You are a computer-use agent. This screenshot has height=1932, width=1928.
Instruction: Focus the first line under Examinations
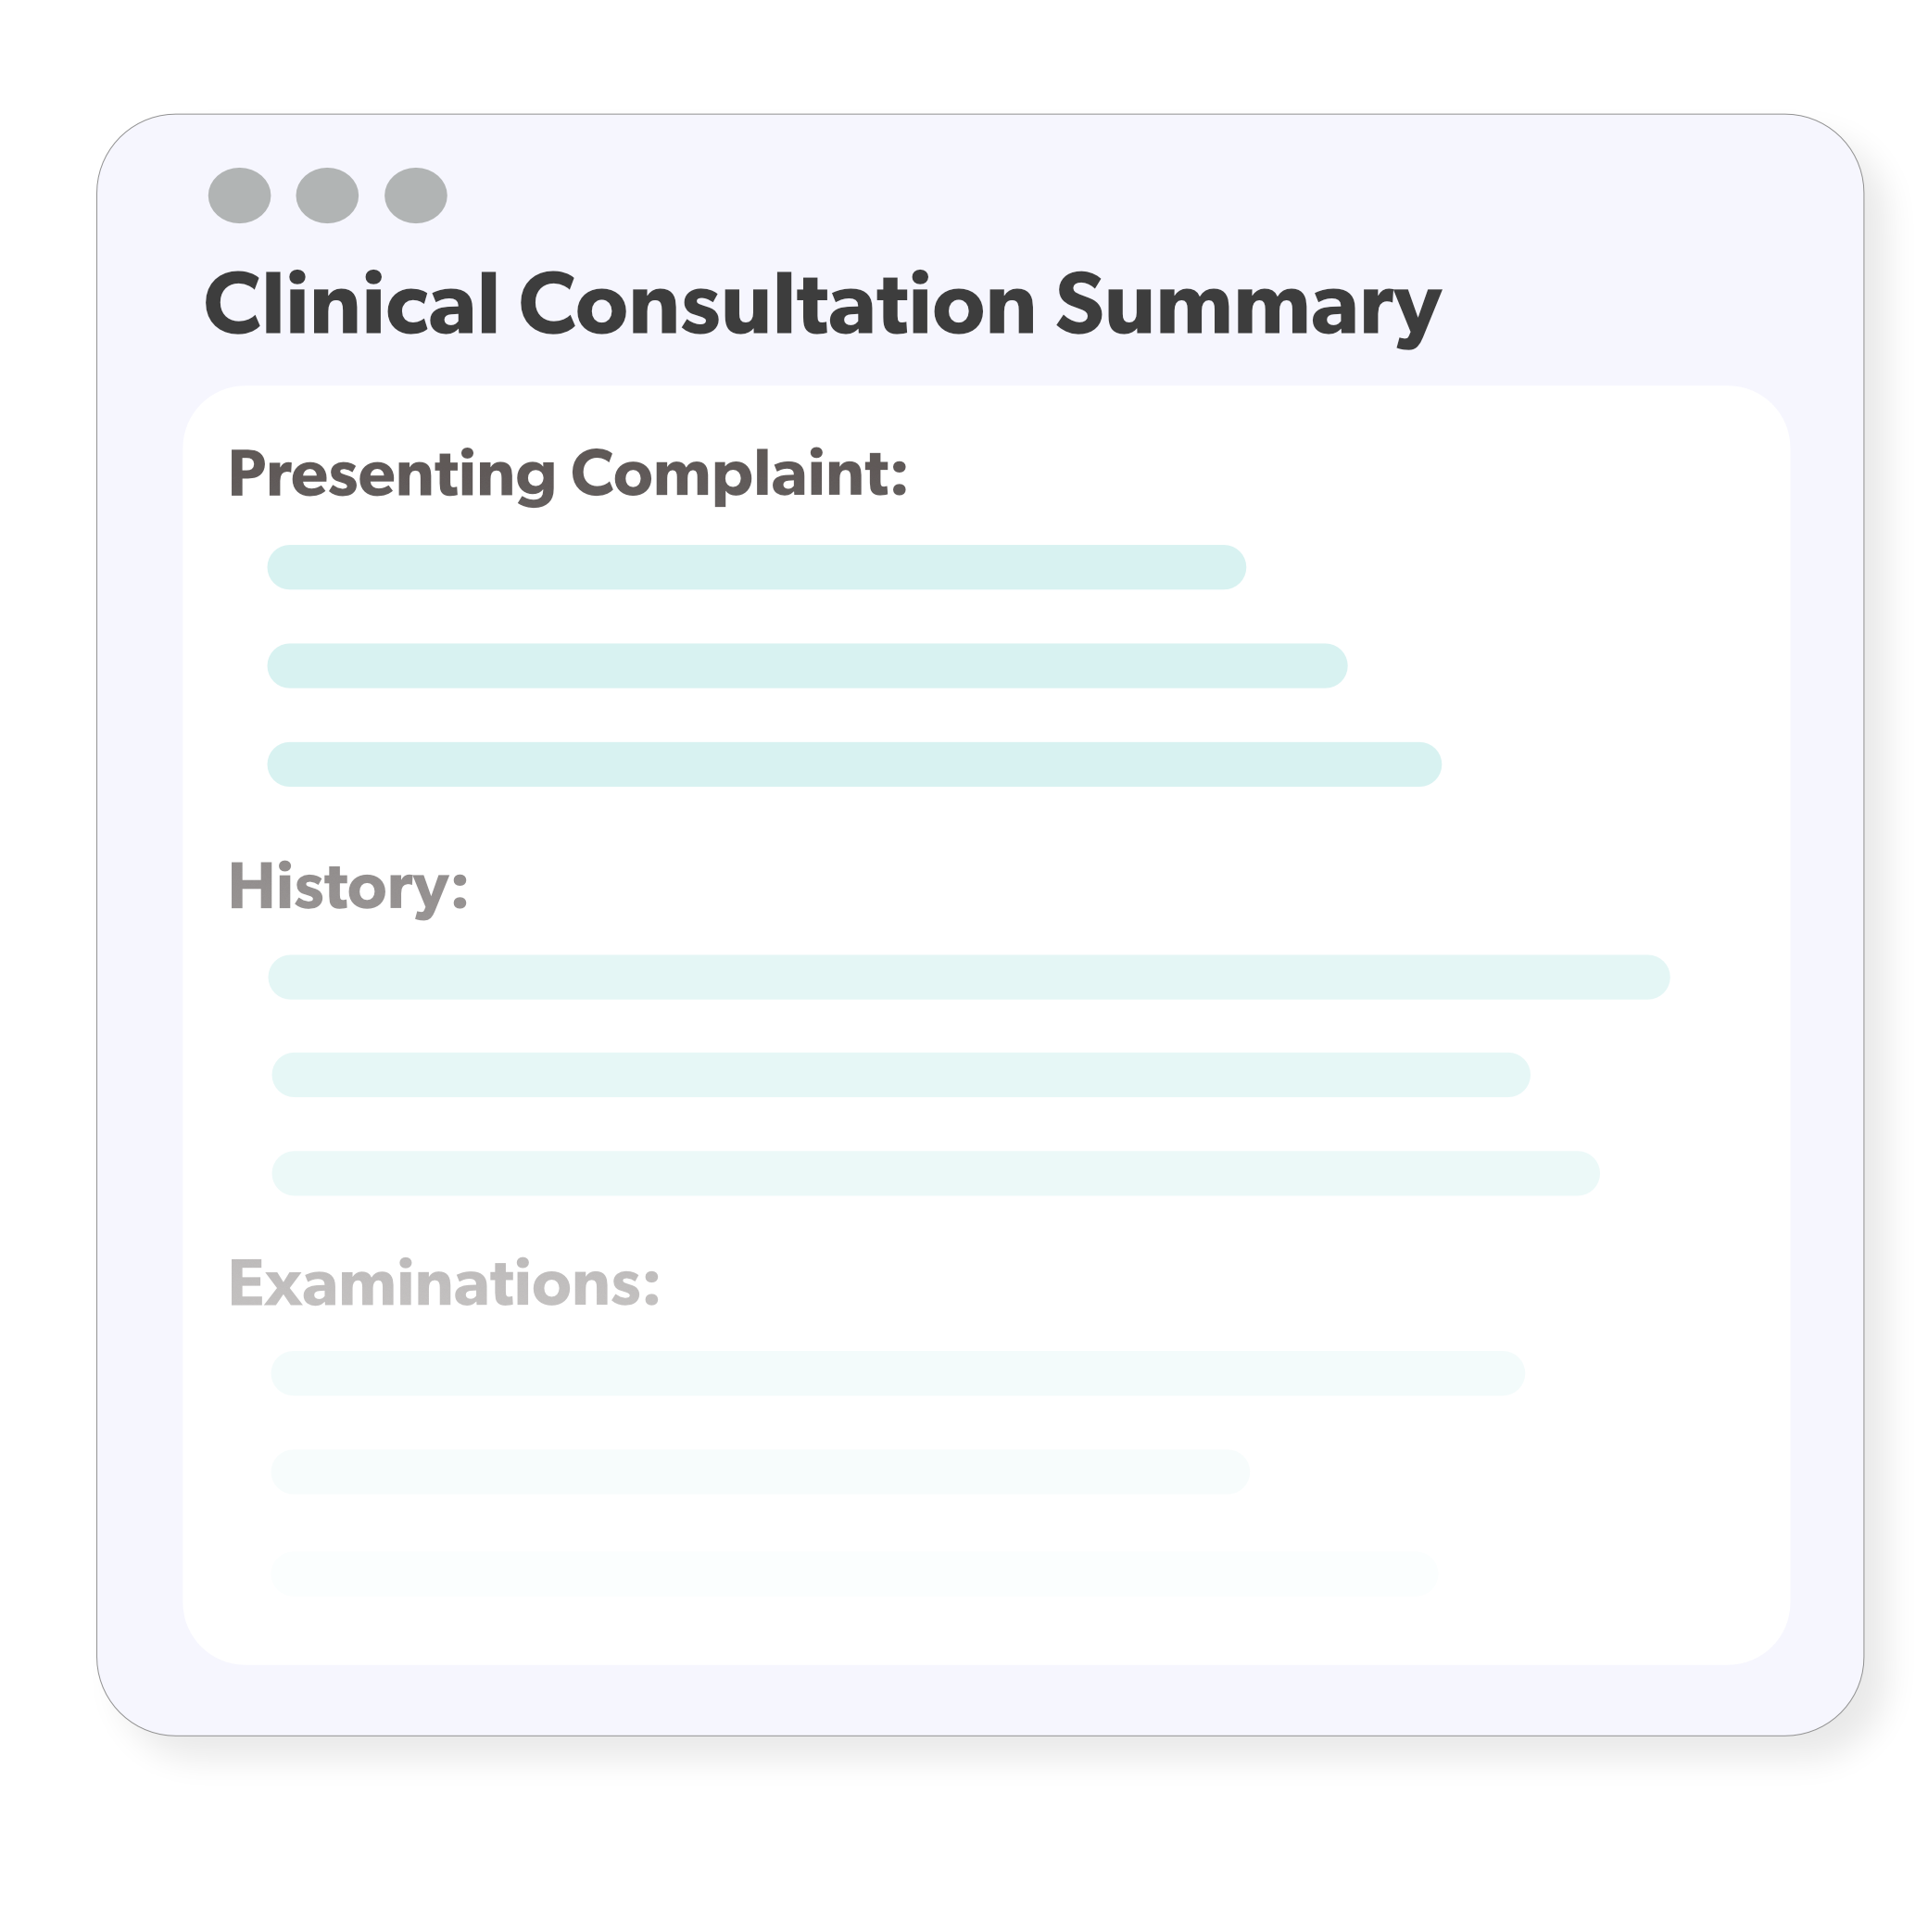pos(897,1373)
